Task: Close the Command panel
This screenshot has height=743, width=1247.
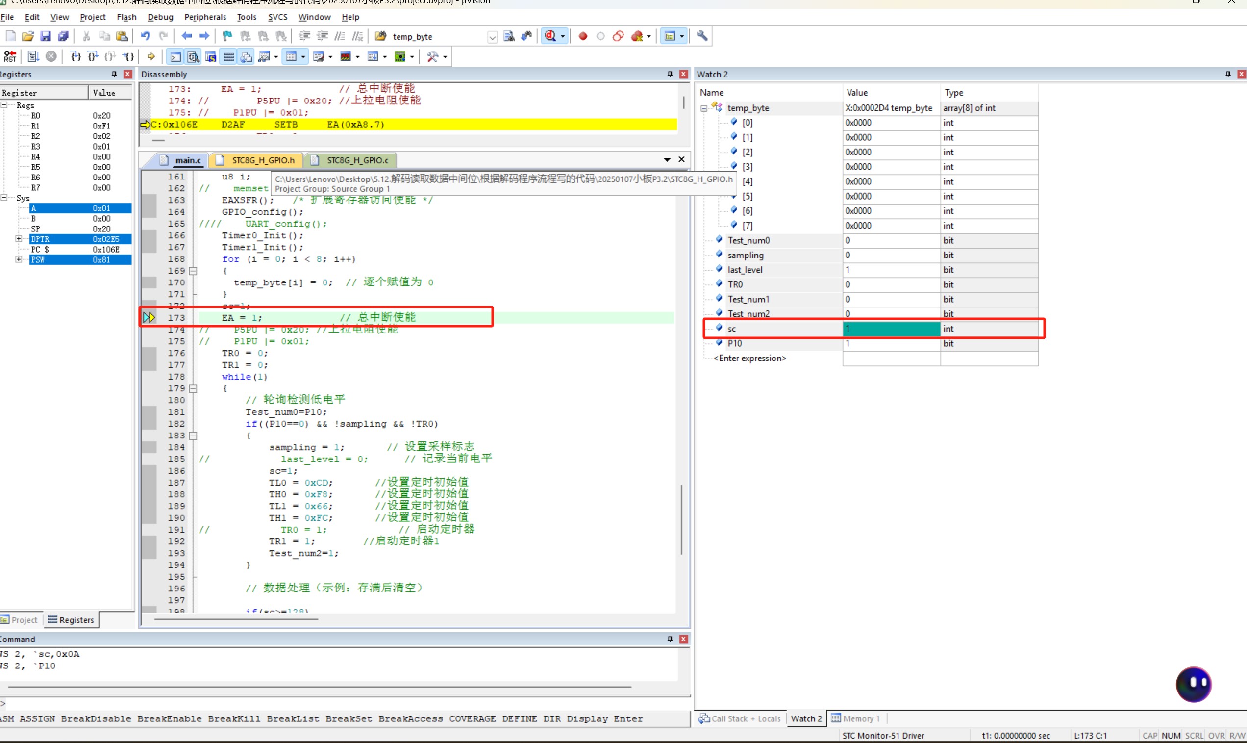Action: pos(684,639)
